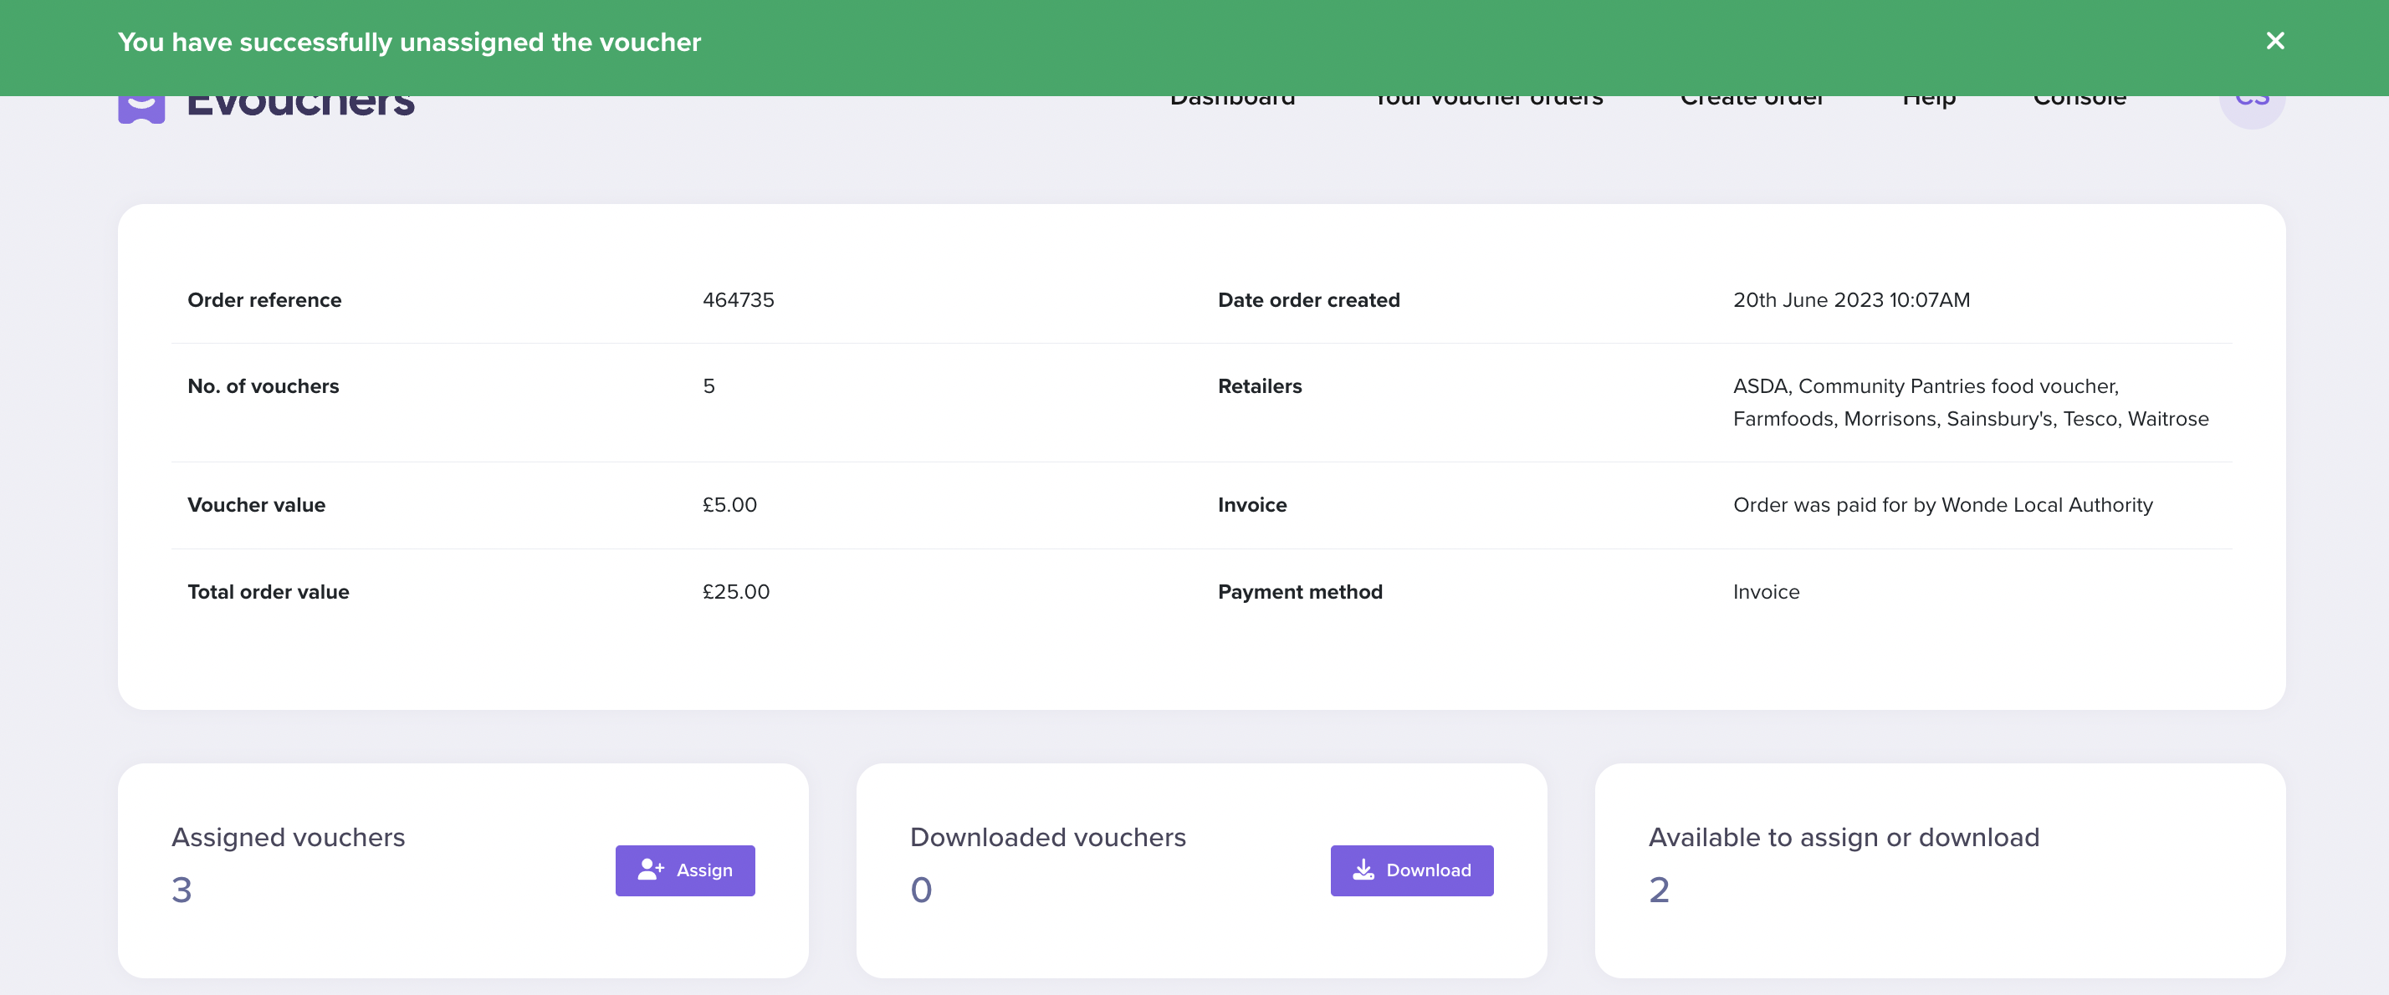This screenshot has height=995, width=2389.
Task: Select the Total order value £25.00
Action: (735, 590)
